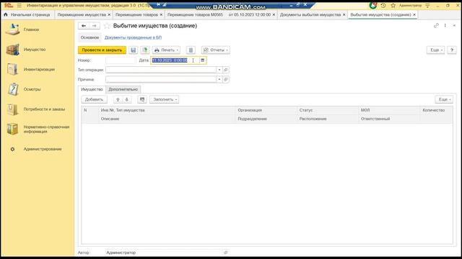Open favorites star in title bar

click(393, 5)
